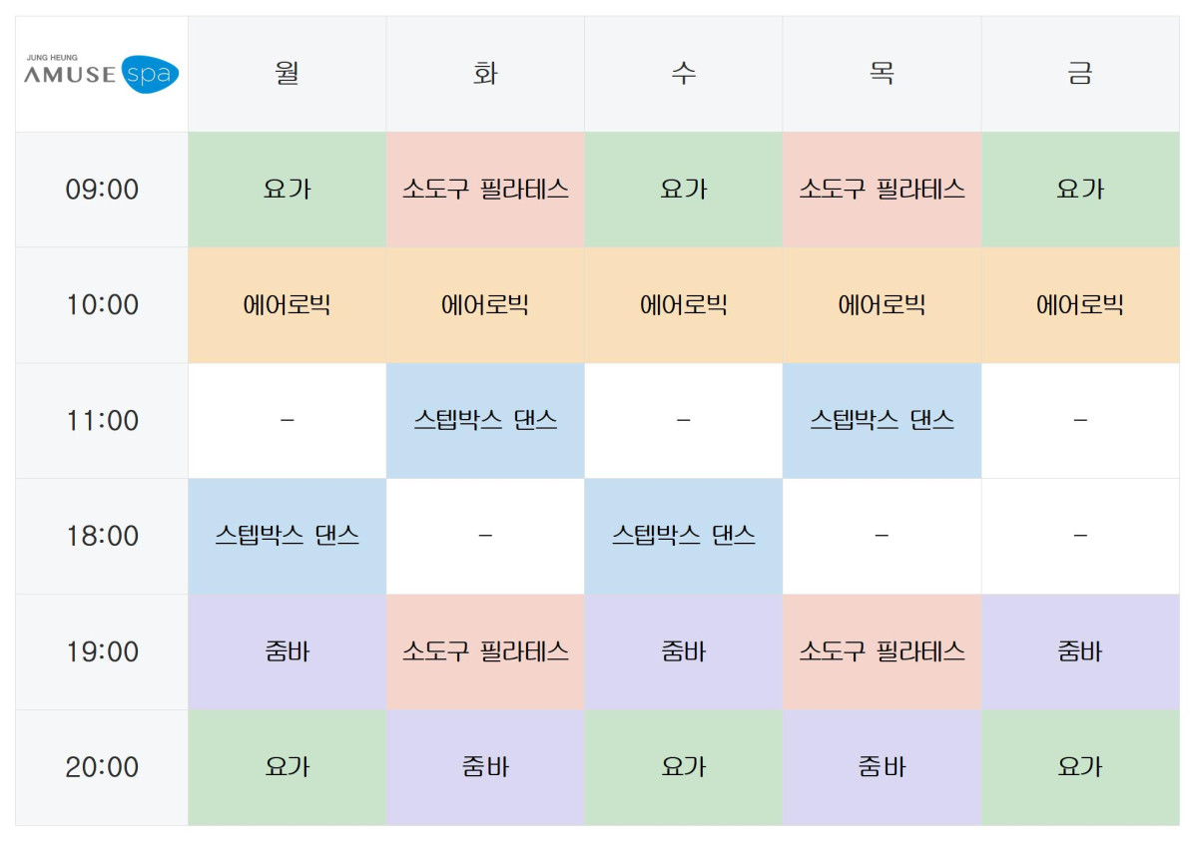Choose Thursday 11:00 스텝박스 댄스 class
This screenshot has width=1198, height=847.
click(x=882, y=420)
